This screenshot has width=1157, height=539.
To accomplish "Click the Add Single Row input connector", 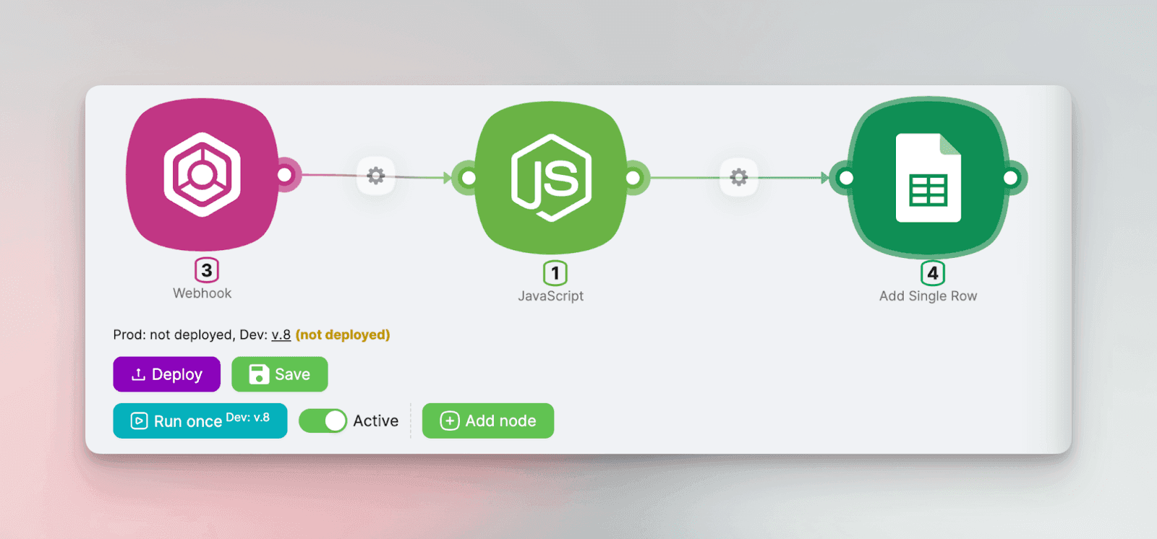I will click(x=845, y=178).
